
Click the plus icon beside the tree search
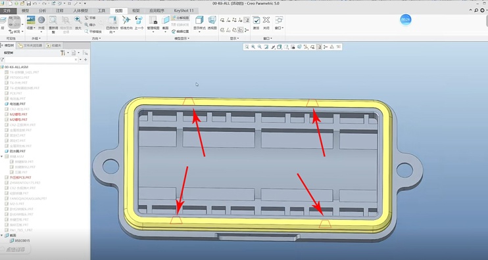(85, 60)
